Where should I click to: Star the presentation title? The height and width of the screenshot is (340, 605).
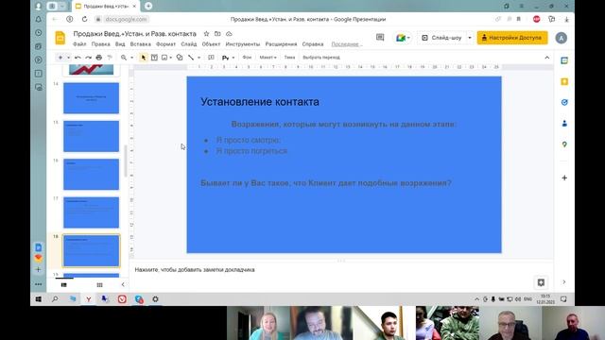pos(206,34)
